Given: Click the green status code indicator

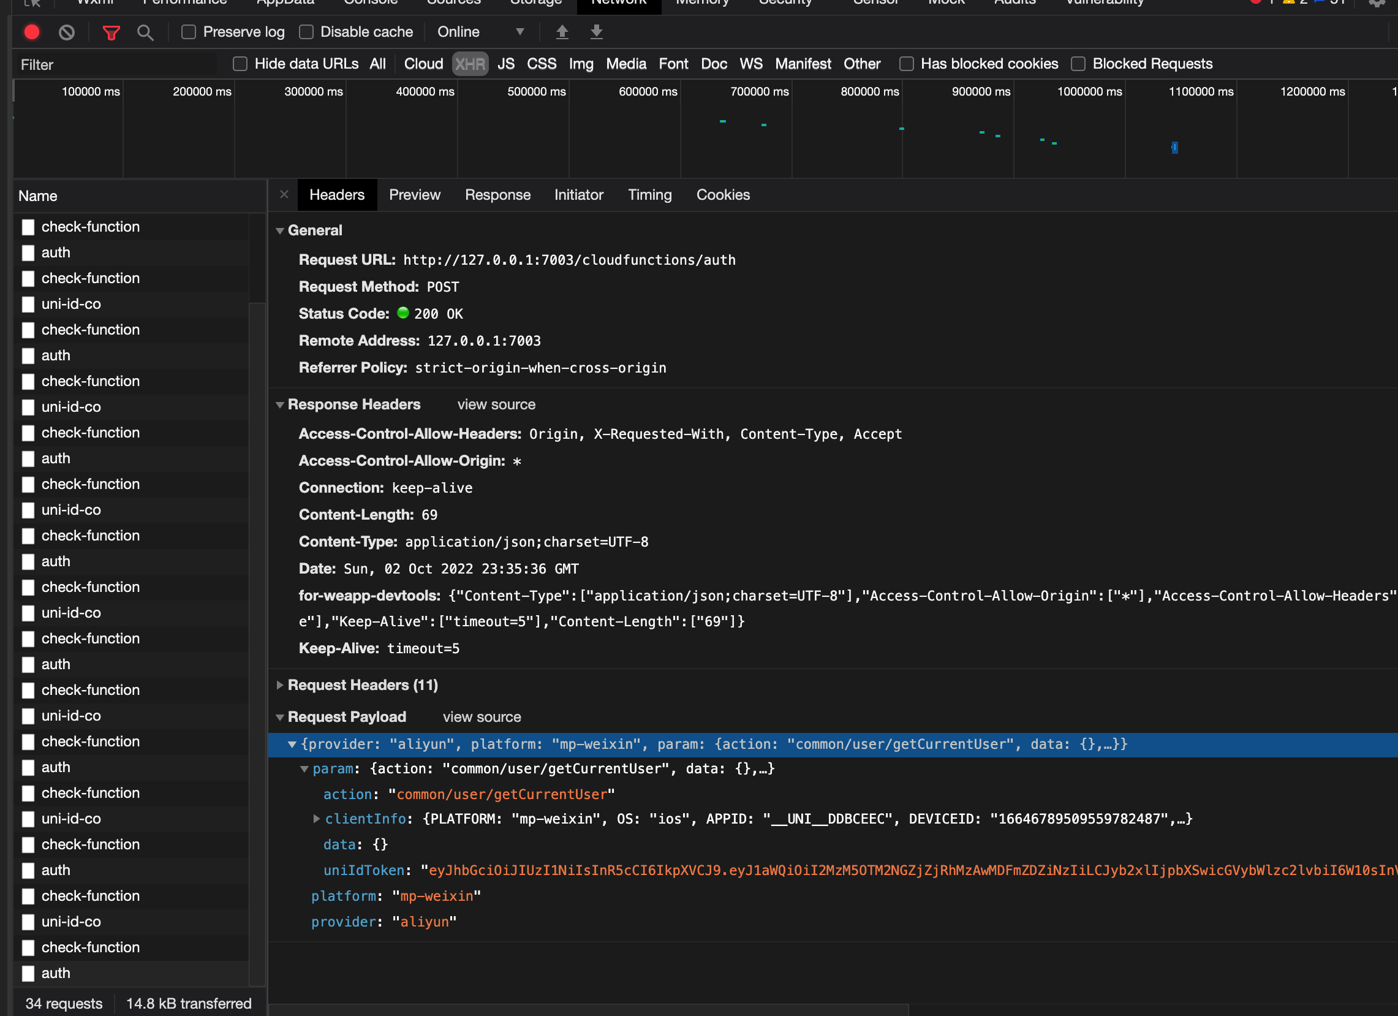Looking at the screenshot, I should point(403,313).
